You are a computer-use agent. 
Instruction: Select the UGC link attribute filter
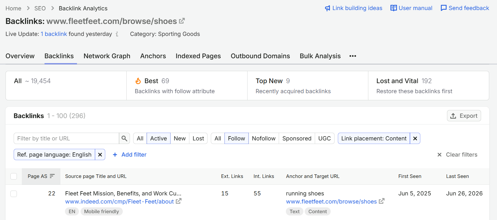point(325,138)
